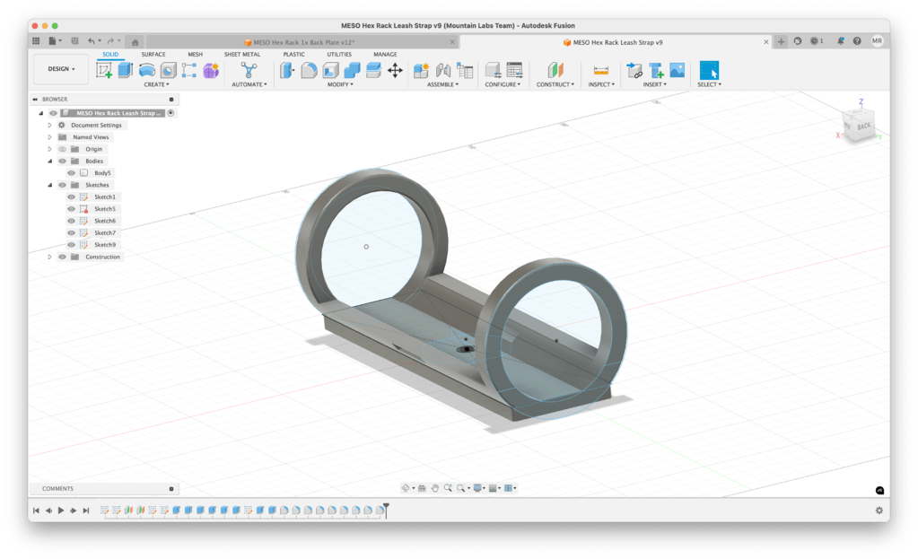Switch to the SURFACE tab
This screenshot has height=559, width=918.
click(x=153, y=54)
